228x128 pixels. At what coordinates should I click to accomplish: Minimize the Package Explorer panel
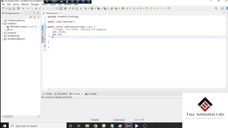pyautogui.click(x=34, y=13)
